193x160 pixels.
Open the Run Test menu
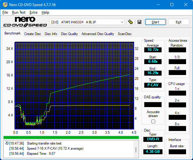coord(19,12)
